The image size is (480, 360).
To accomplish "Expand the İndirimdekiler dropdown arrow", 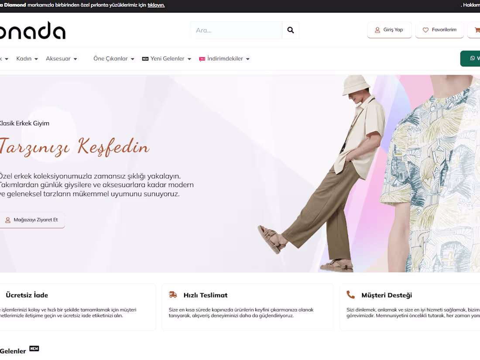I will 248,59.
